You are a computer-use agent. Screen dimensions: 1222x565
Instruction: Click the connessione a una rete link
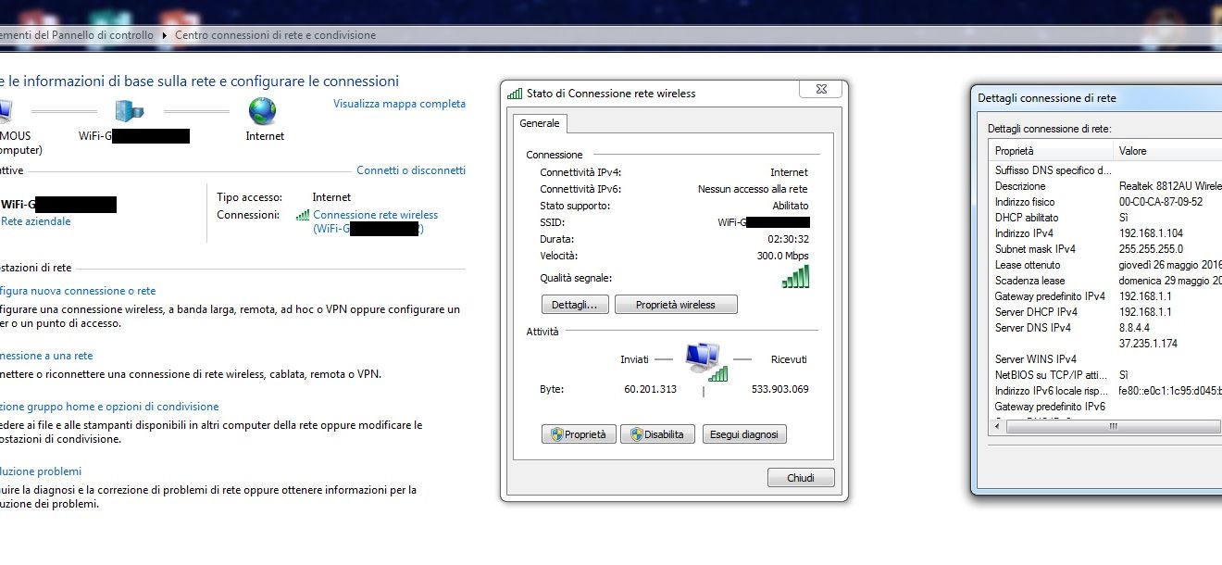[46, 356]
